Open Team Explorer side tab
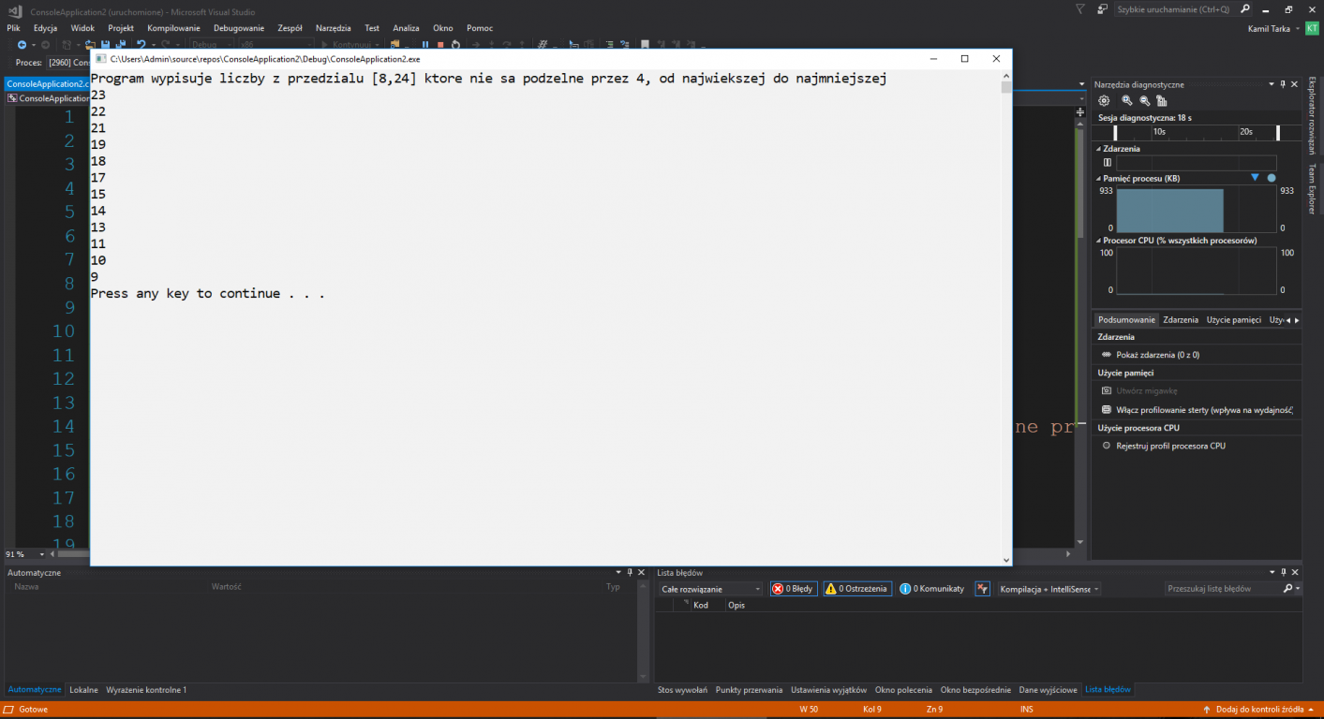 pos(1313,190)
